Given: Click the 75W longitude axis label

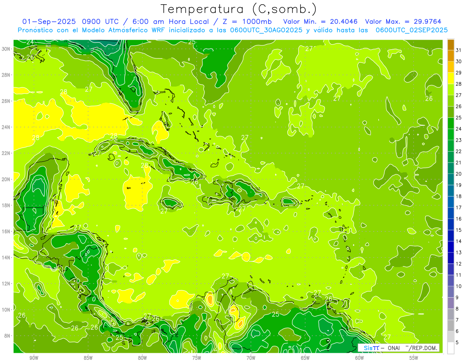Looking at the screenshot, I should 197,358.
